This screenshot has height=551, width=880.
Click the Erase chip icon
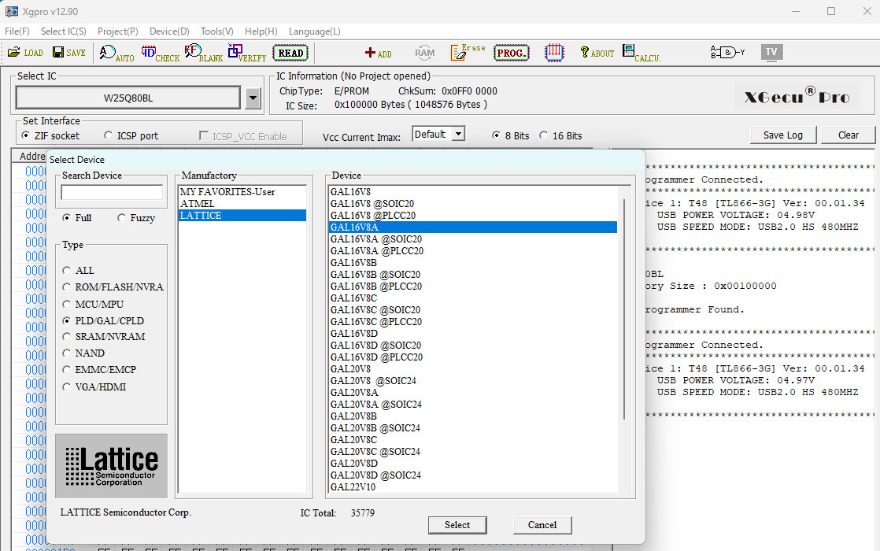pos(468,52)
